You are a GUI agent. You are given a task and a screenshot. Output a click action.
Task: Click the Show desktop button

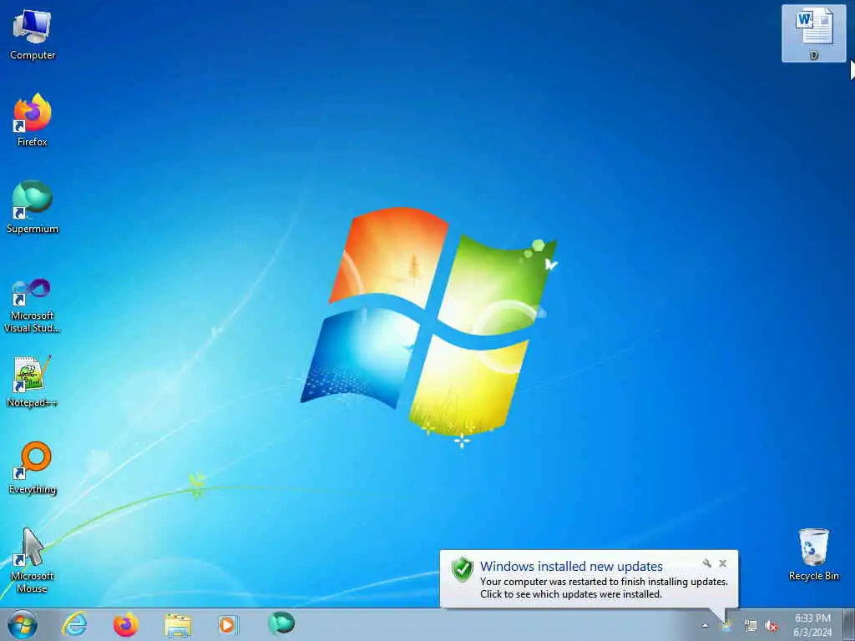849,624
